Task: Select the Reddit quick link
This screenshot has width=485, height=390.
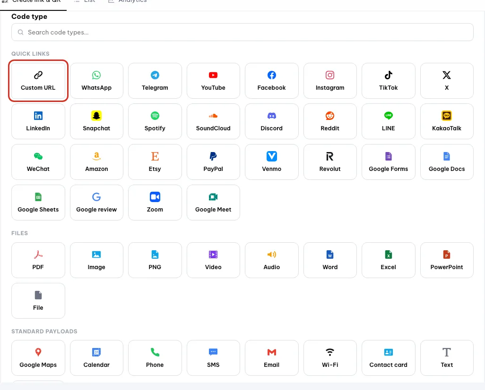Action: pos(330,121)
